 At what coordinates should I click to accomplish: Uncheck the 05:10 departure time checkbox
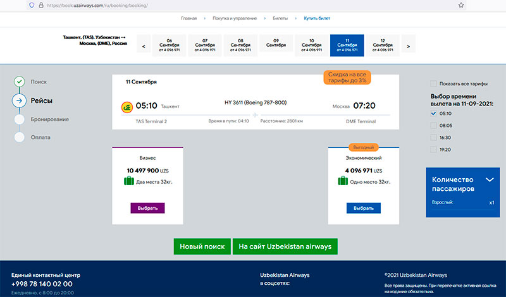433,114
